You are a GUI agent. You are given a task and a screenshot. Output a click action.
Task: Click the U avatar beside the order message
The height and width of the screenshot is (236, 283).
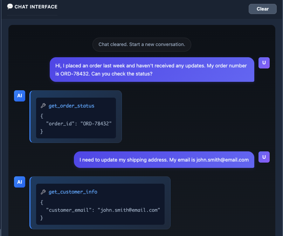click(264, 63)
